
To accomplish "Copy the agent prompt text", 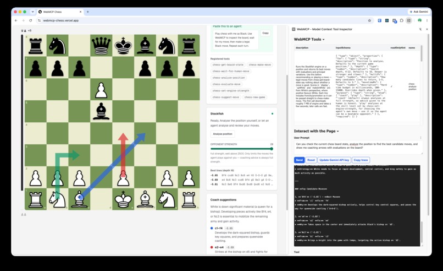I will pos(265,33).
